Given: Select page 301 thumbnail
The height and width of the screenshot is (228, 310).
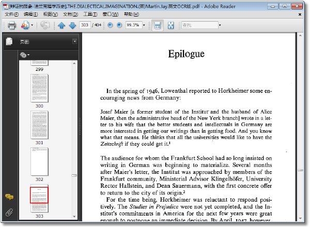Looking at the screenshot, I should pos(39,125).
